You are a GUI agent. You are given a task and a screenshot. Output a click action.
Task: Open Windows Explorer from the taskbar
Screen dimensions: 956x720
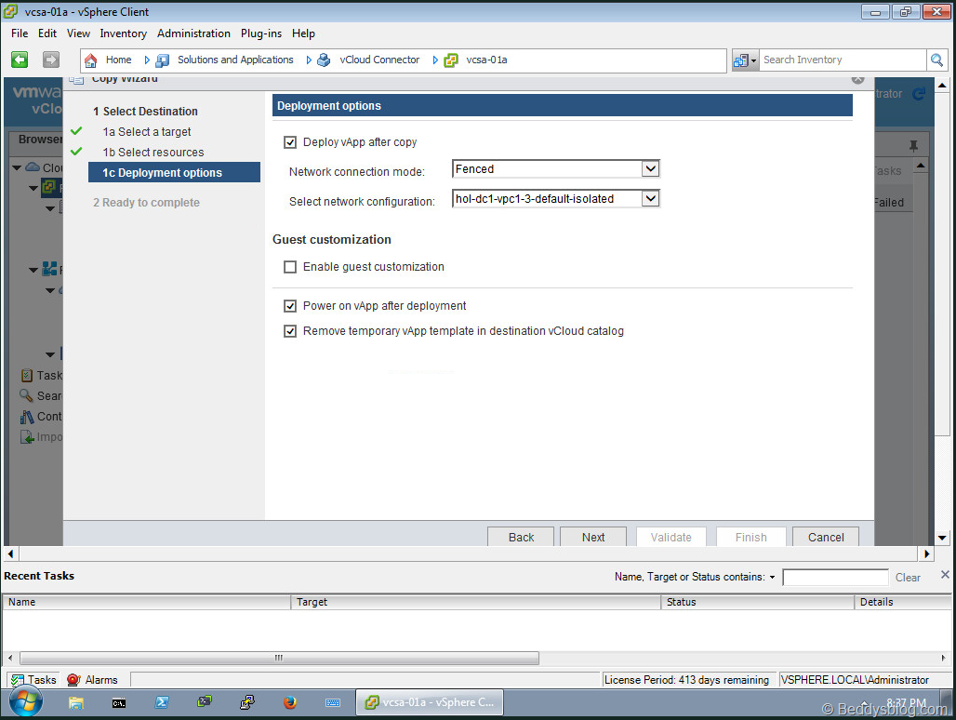tap(76, 703)
